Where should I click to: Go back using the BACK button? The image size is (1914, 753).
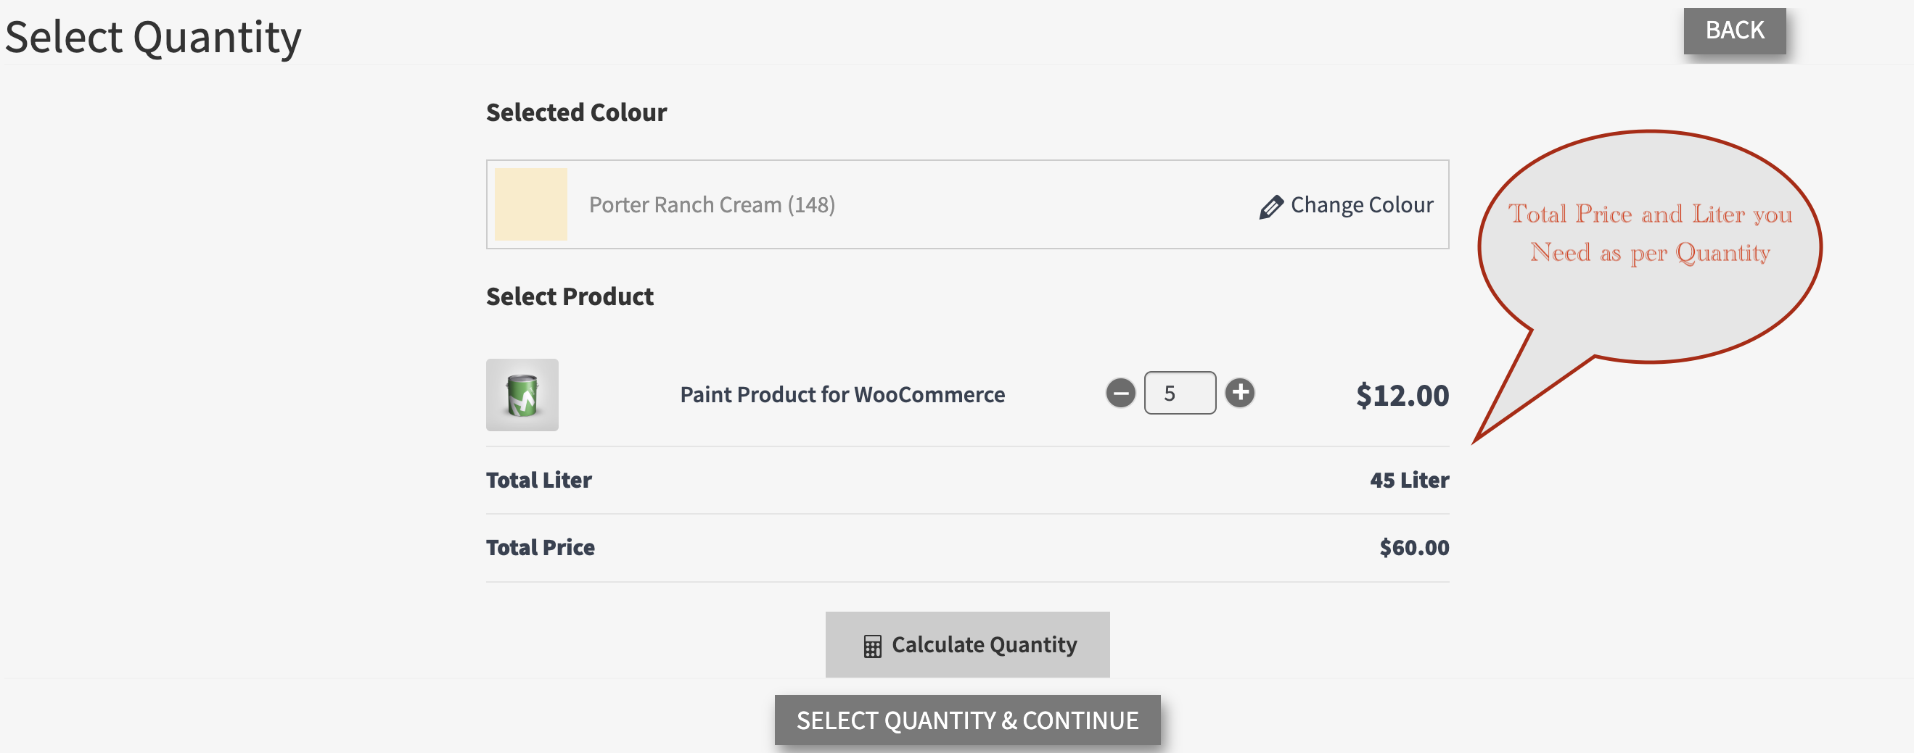[x=1734, y=30]
